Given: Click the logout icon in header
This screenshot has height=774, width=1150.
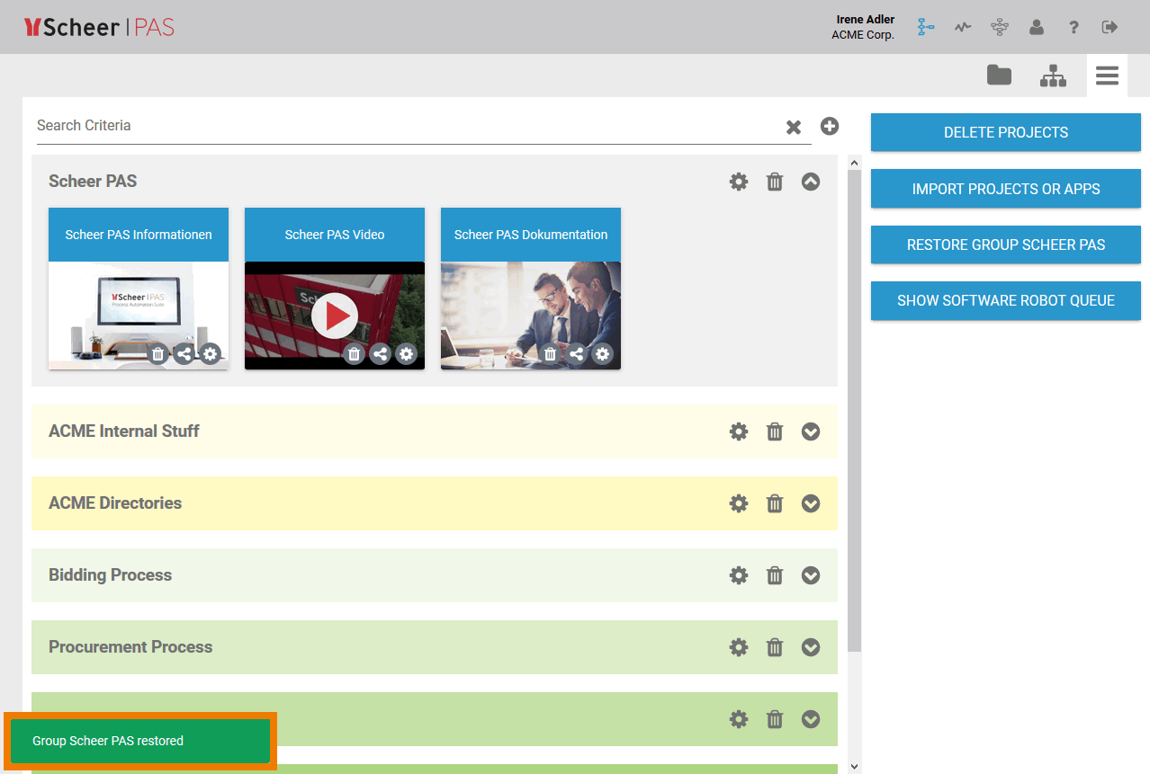Looking at the screenshot, I should (1110, 27).
